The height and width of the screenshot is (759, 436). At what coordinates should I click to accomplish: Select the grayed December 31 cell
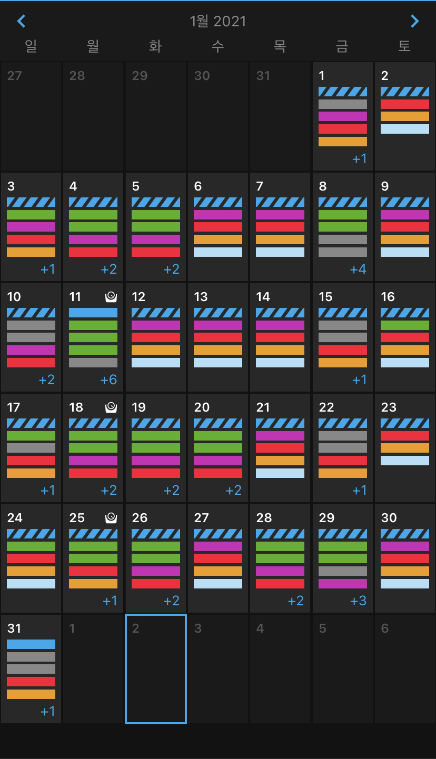coord(280,116)
